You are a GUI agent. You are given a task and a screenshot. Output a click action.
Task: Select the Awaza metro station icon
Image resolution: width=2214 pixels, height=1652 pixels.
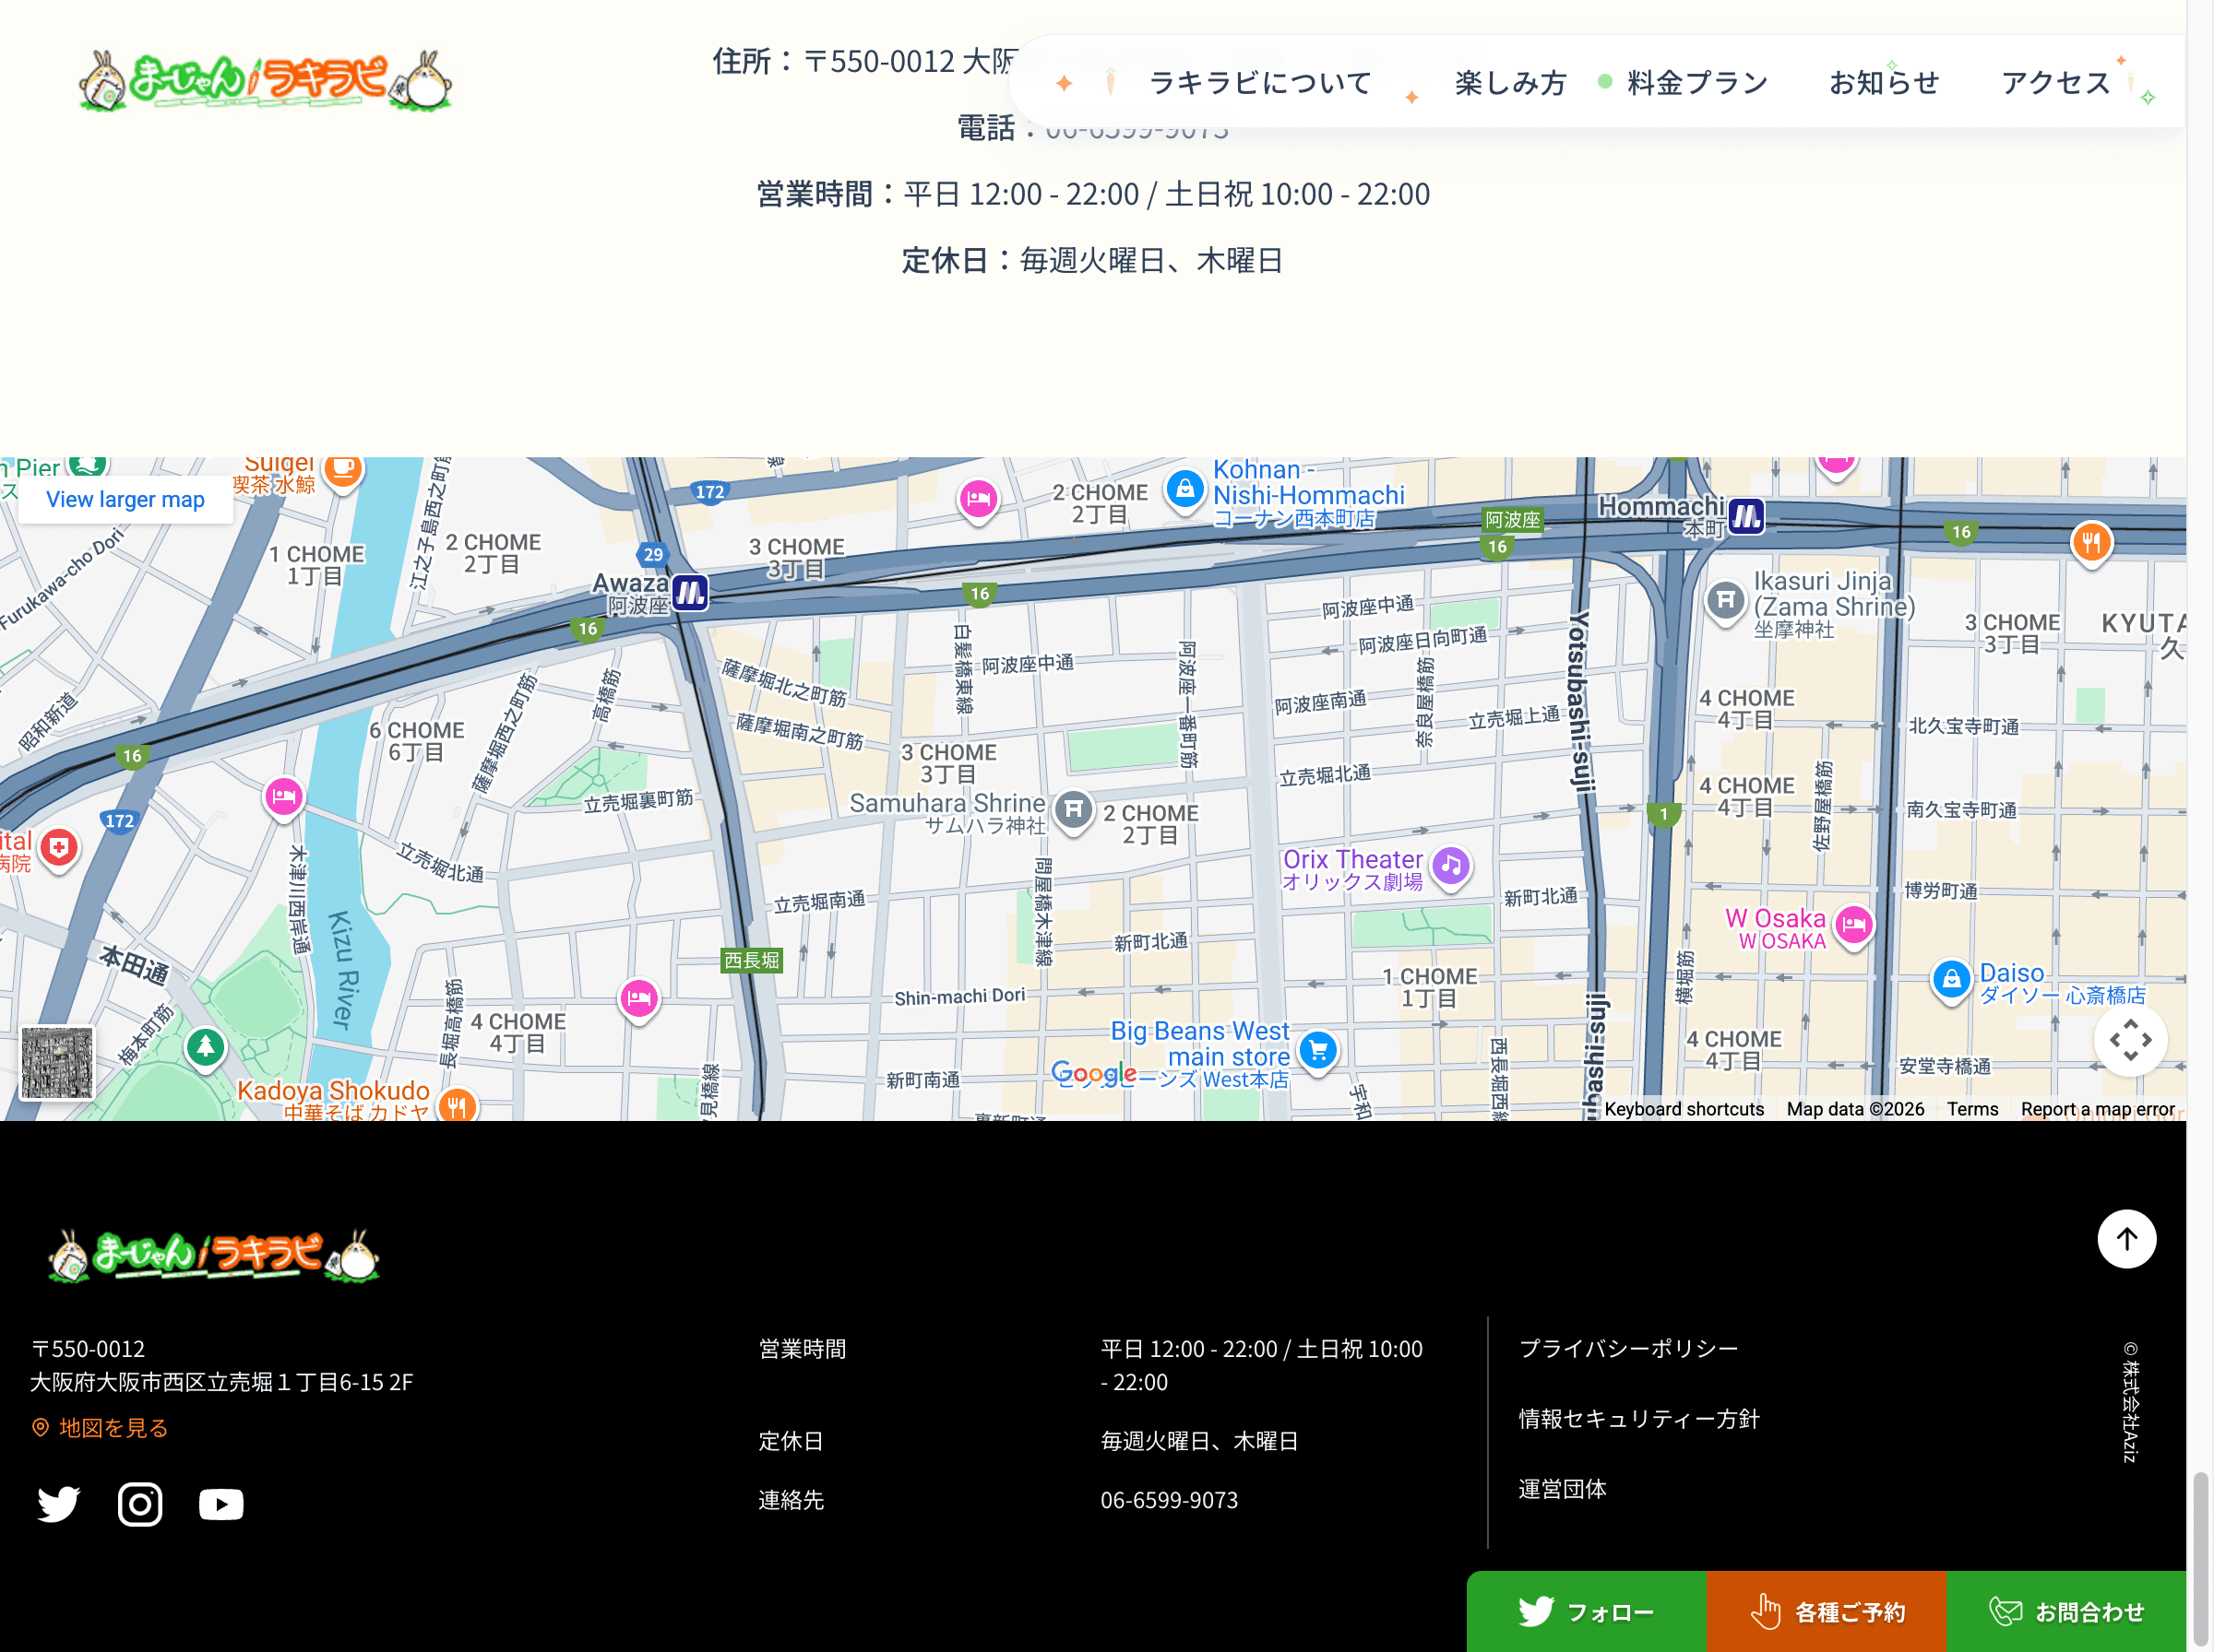click(x=690, y=593)
